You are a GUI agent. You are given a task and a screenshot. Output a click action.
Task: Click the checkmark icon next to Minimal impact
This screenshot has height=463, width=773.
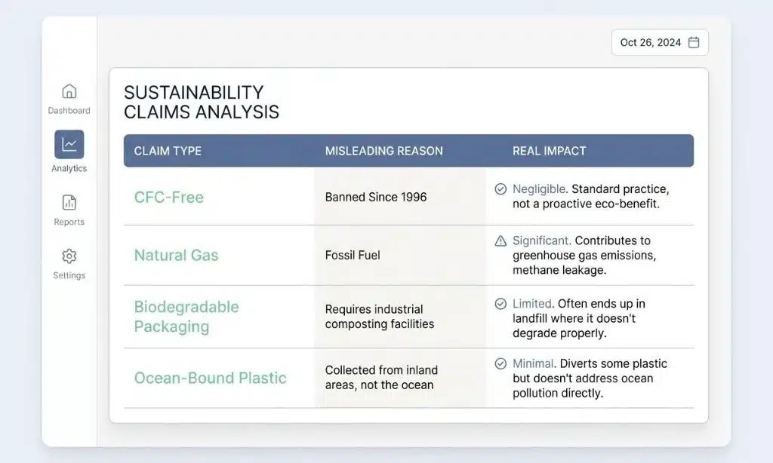coord(500,363)
